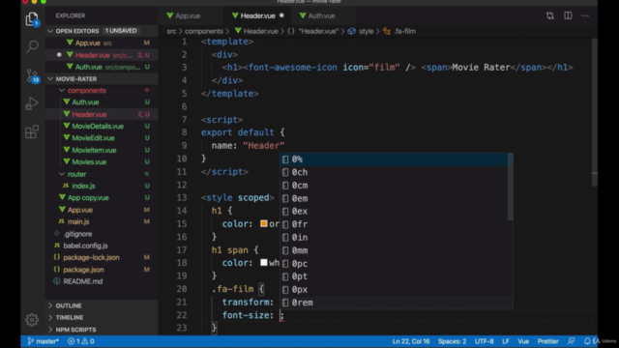This screenshot has height=348, width=619.
Task: Open MovieEdit.vue file
Action: (102, 138)
